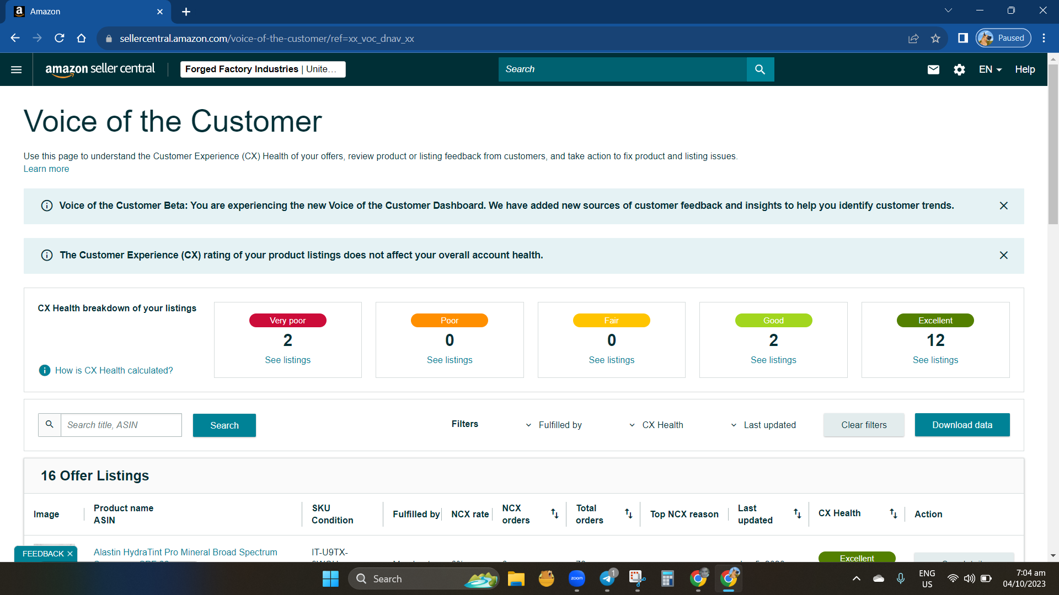Click the Learn more link
1059x595 pixels.
tap(46, 169)
